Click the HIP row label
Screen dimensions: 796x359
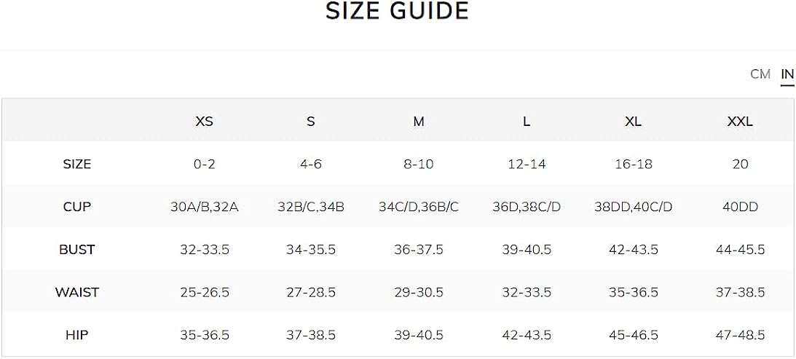coord(77,335)
